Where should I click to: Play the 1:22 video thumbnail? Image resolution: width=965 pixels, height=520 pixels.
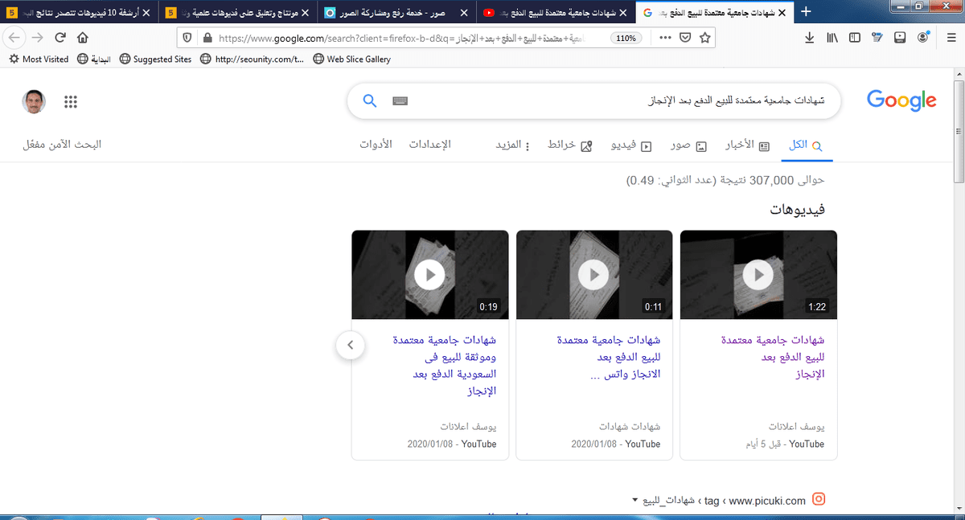(x=758, y=275)
